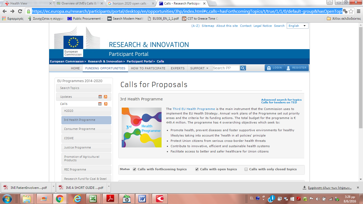The image size is (363, 204).
Task: Enable Calls with only closed topics checkbox
Action: 246,169
